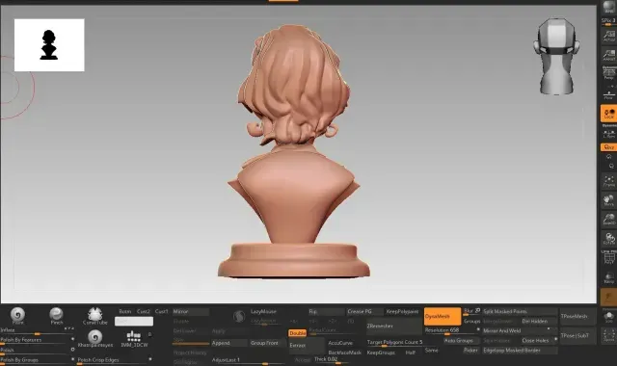The width and height of the screenshot is (617, 366).
Task: Toggle the LazyMouse option
Action: click(263, 311)
